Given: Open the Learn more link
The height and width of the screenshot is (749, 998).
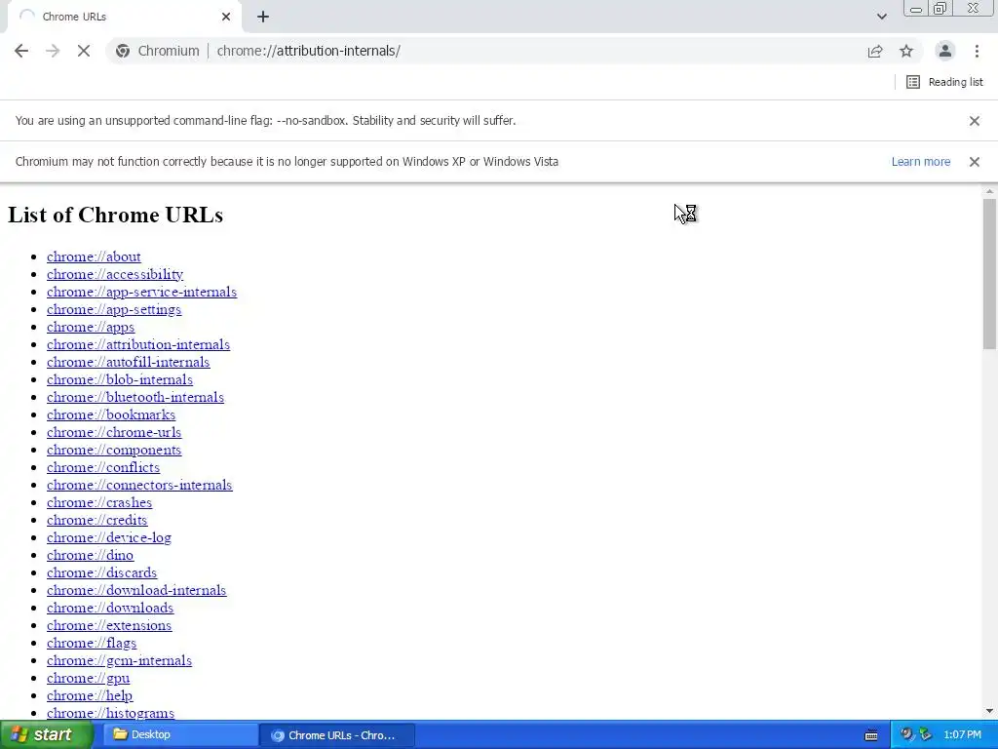Looking at the screenshot, I should coord(920,162).
